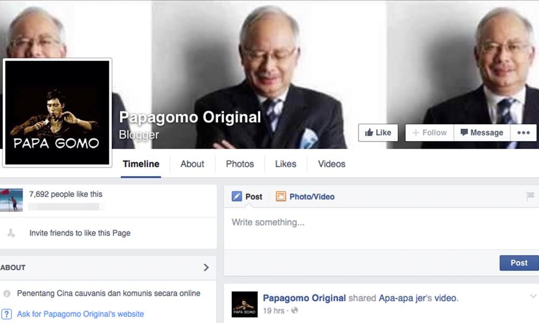Click the info icon beside page description
Screen dimensions: 539x323
click(7, 293)
